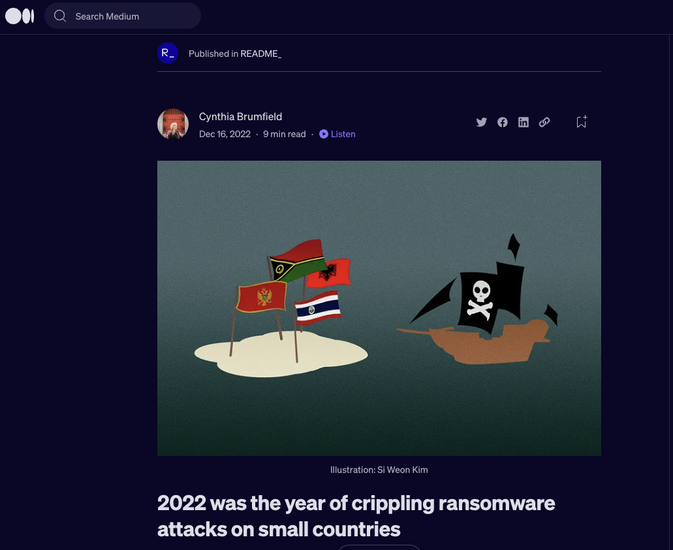Share the article on LinkedIn
The height and width of the screenshot is (550, 673).
click(524, 121)
